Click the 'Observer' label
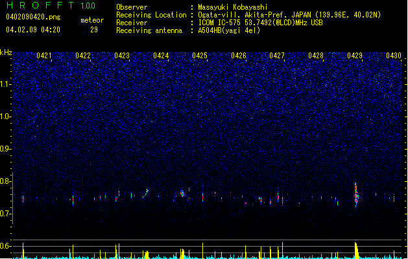This screenshot has height=259, width=408. point(132,7)
